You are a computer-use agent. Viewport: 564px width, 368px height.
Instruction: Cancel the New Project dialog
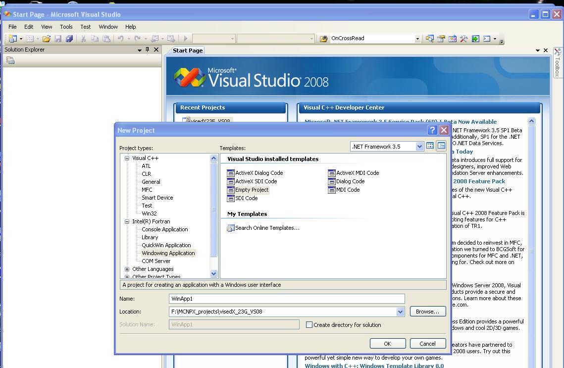(x=428, y=344)
